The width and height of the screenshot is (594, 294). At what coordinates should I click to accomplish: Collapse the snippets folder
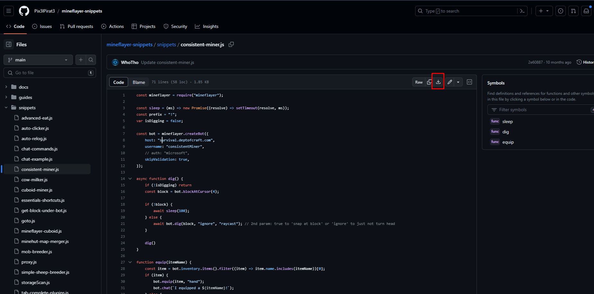[6, 108]
